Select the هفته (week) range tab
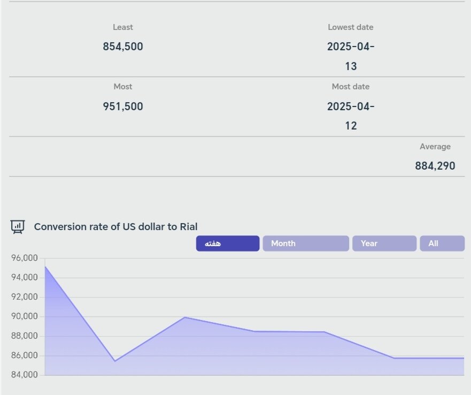 click(227, 244)
